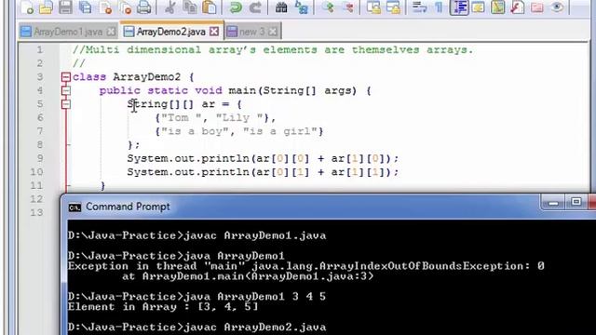
Task: Click the {"Tom ", "Lily "} line
Action: pos(215,118)
